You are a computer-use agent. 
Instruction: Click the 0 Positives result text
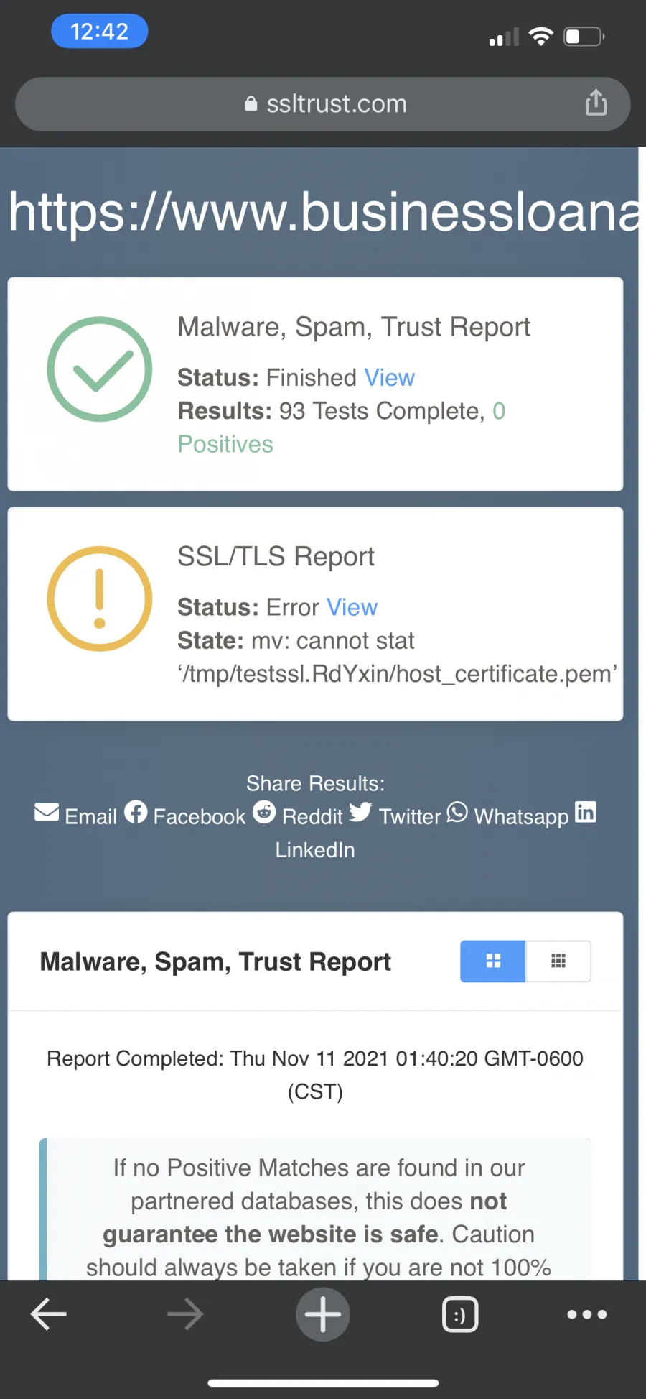(342, 428)
